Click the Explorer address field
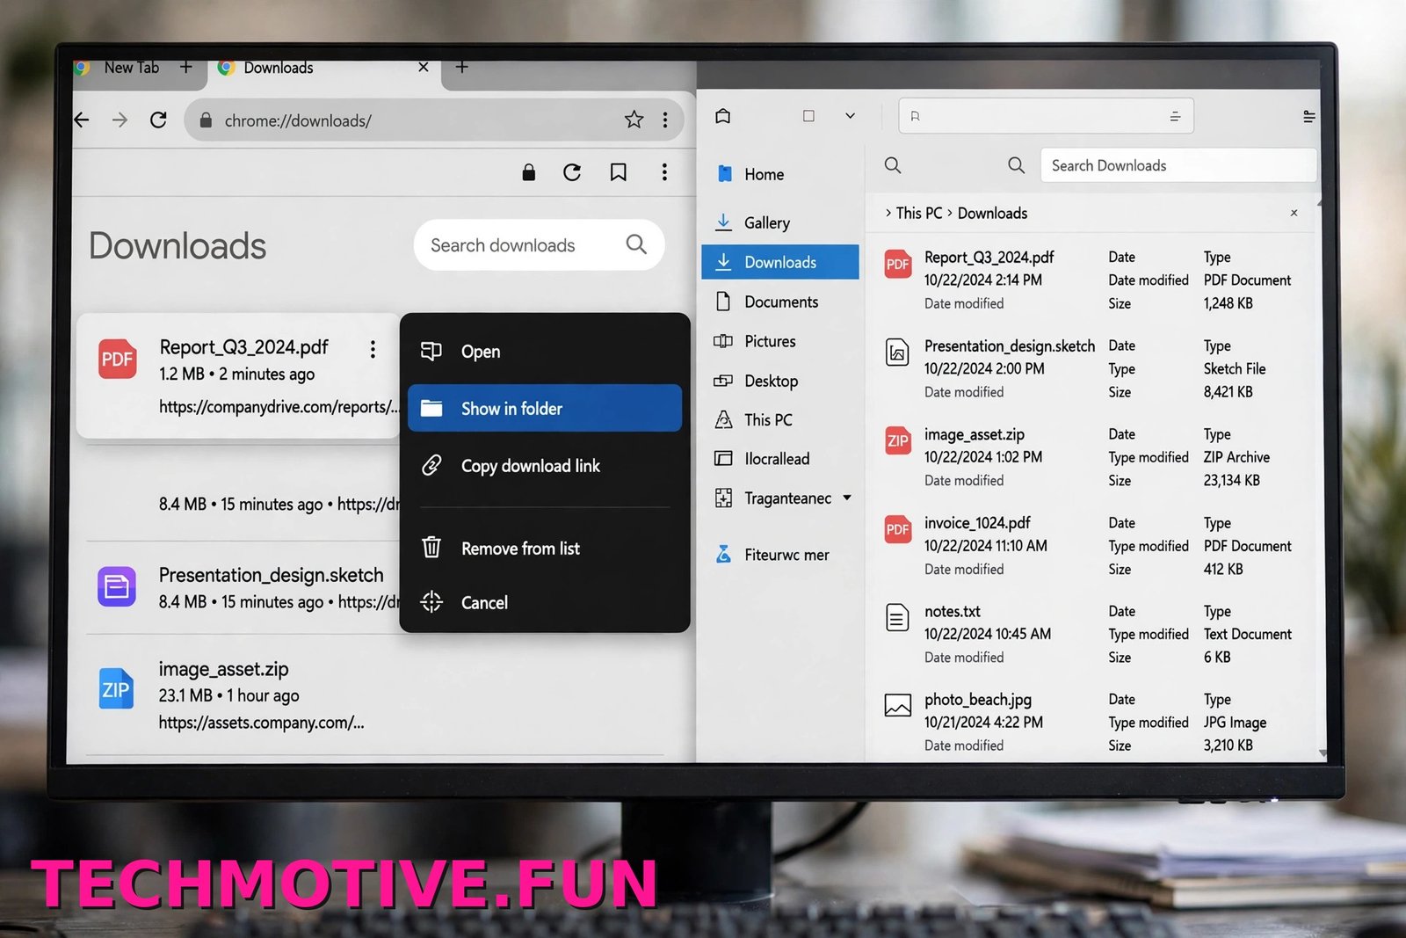Screen dimensions: 1406x938 (1046, 116)
